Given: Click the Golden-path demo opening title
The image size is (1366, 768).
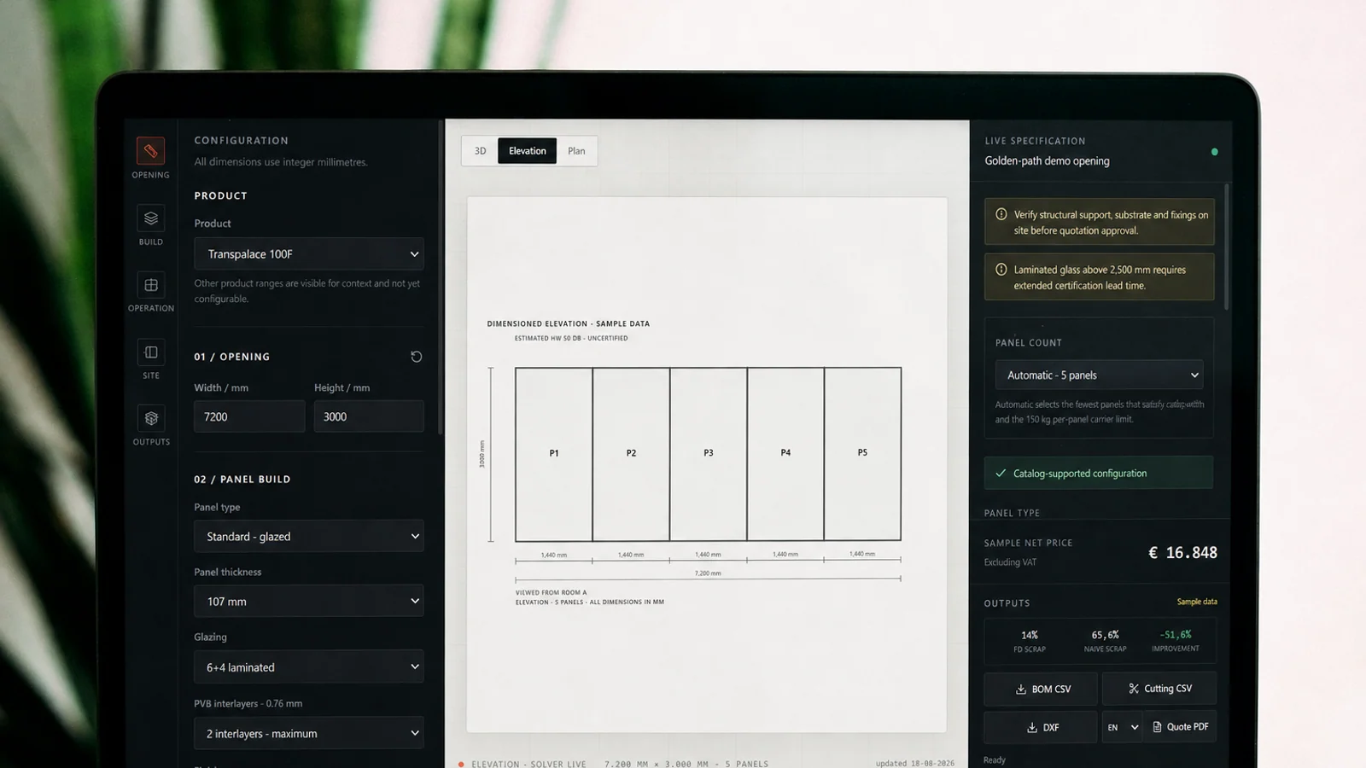Looking at the screenshot, I should coord(1047,161).
